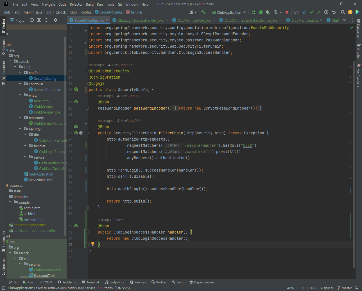Expand All icon in Project panel
The height and width of the screenshot is (291, 362).
tap(39, 20)
